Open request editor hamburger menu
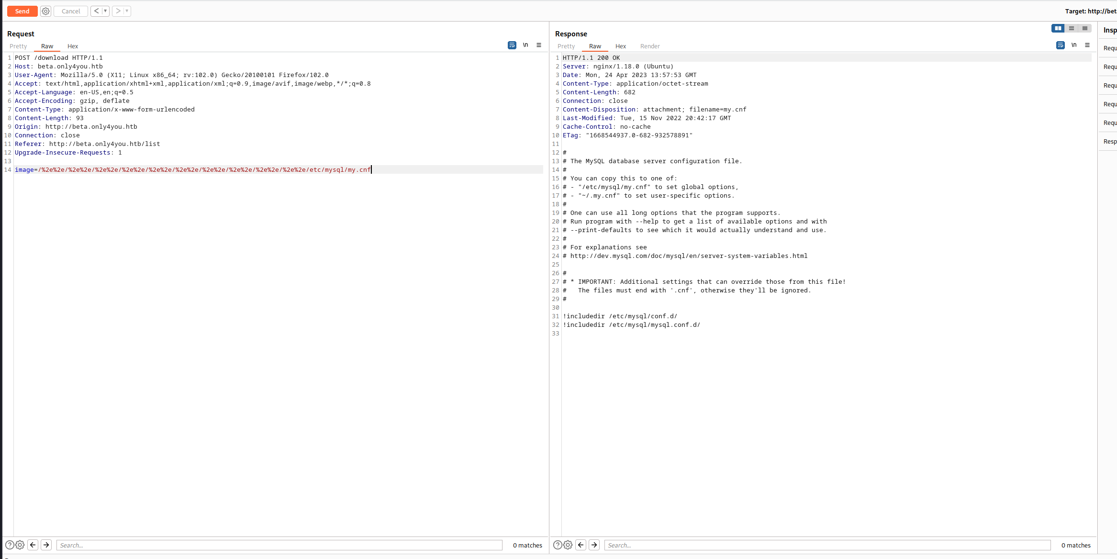The width and height of the screenshot is (1117, 559). (x=539, y=45)
